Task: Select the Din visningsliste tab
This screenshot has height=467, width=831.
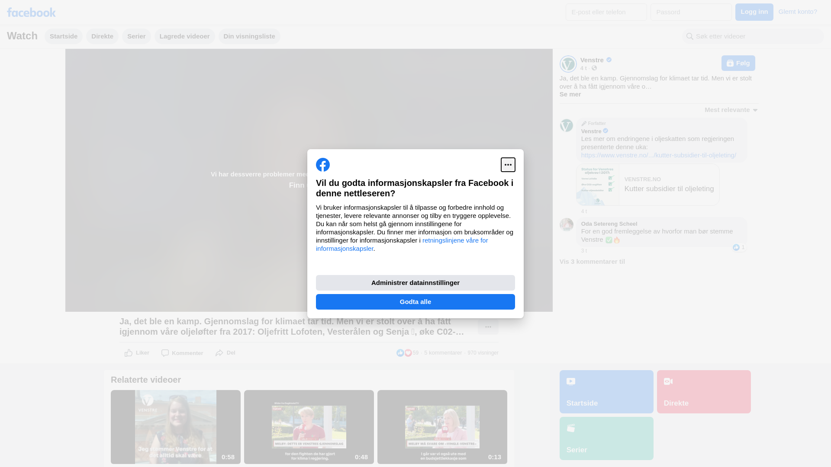Action: [x=249, y=36]
